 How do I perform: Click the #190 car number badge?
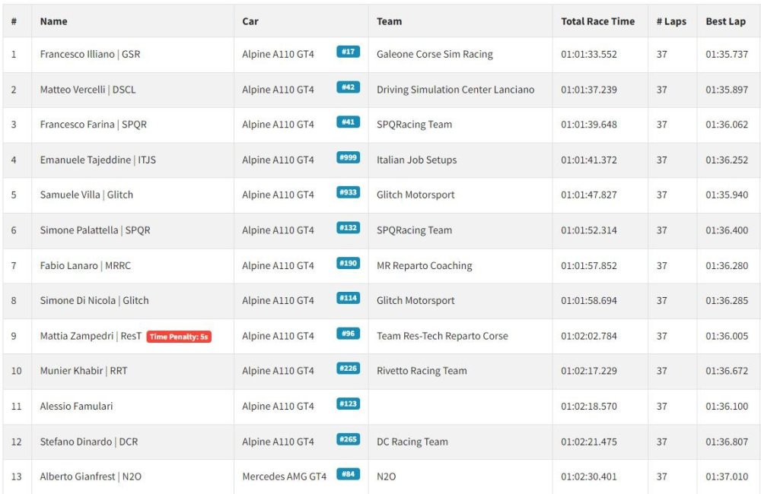click(x=348, y=263)
